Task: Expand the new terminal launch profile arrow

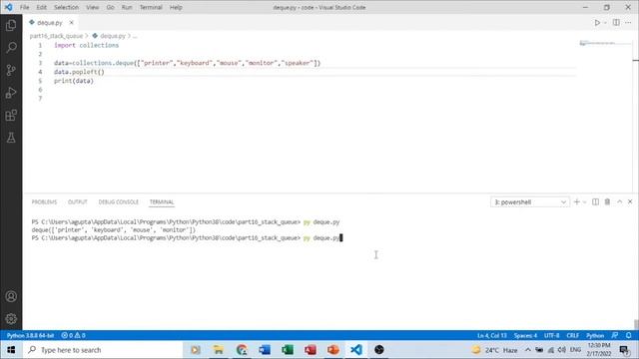Action: 584,201
